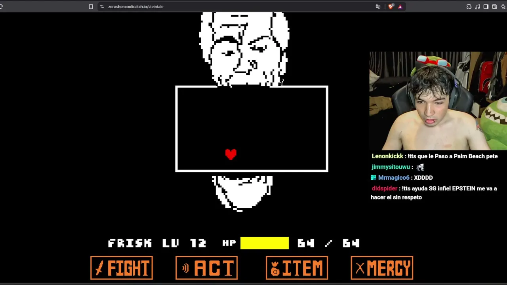Click the emote in jimmysitouwu's message
Screen dimensions: 507x285
(x=420, y=167)
